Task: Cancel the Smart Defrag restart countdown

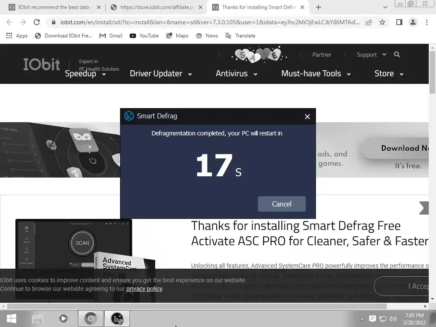Action: (282, 204)
